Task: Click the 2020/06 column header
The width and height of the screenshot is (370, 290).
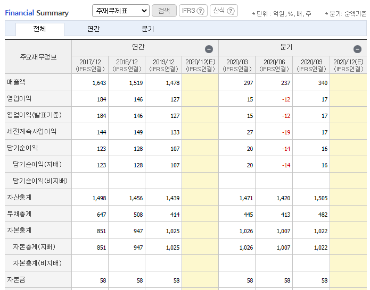Action: tap(274, 65)
